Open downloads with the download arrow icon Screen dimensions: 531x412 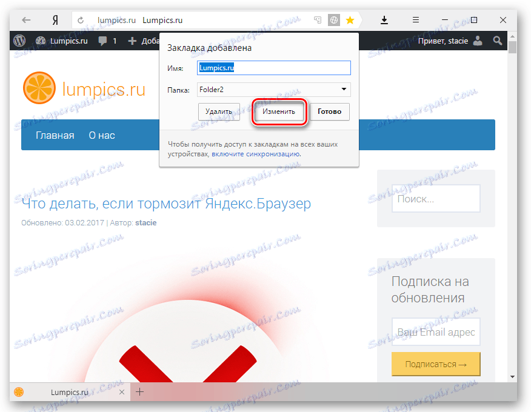pyautogui.click(x=384, y=21)
